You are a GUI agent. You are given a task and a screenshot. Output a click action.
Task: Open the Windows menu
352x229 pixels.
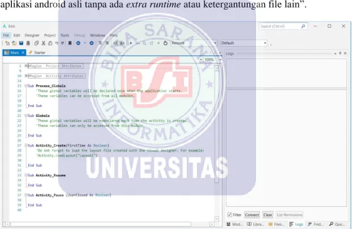click(98, 35)
